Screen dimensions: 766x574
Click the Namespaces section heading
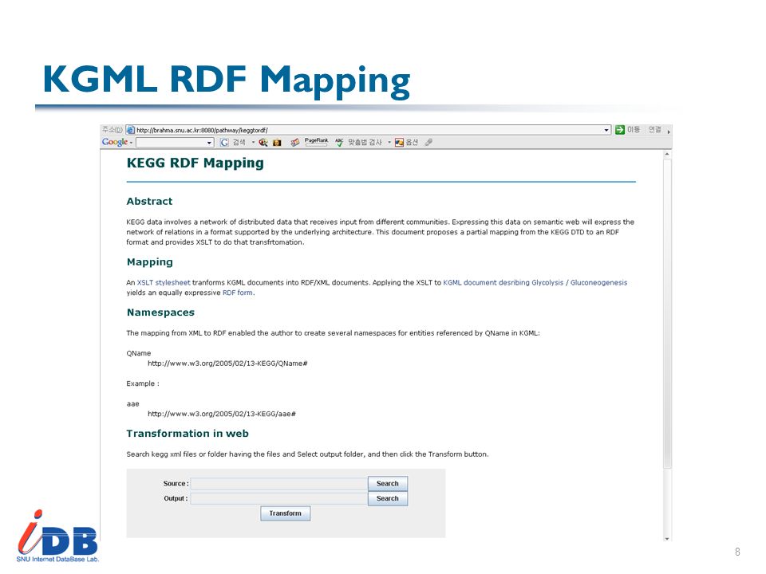[x=160, y=313]
